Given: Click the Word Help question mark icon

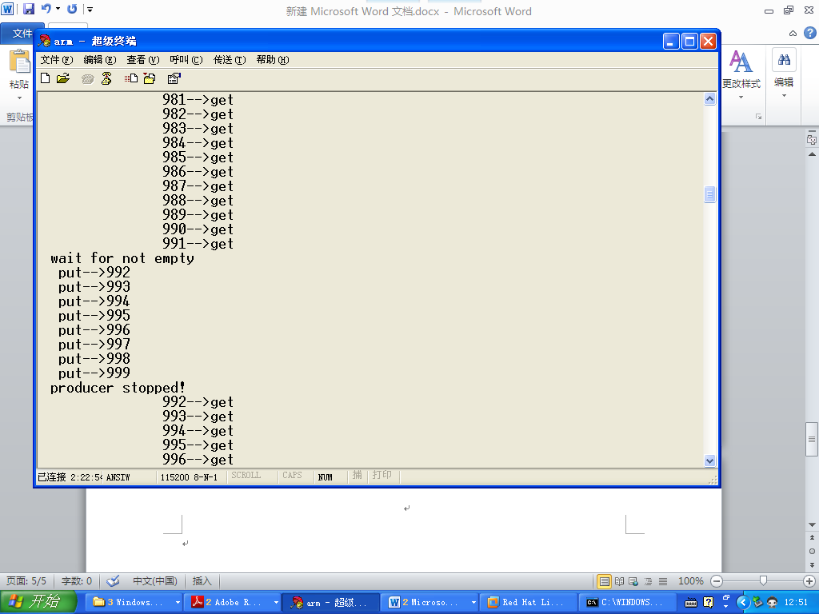Looking at the screenshot, I should click(809, 33).
